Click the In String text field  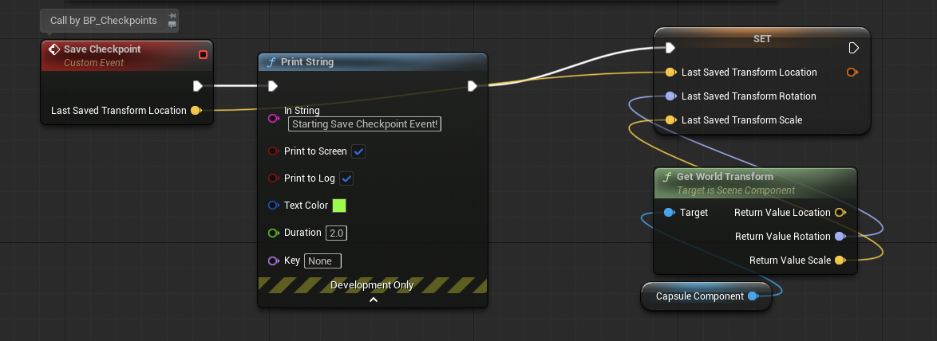365,124
